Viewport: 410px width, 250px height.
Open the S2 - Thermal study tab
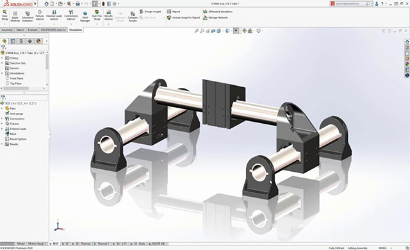tap(81, 244)
